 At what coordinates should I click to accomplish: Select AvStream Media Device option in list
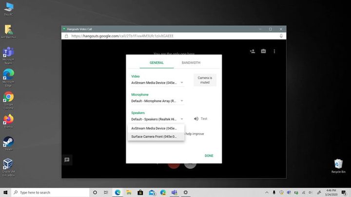(156, 128)
